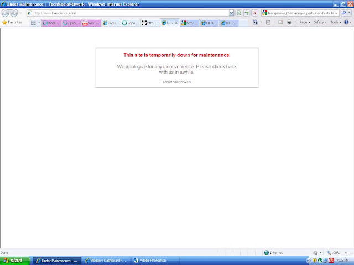Open the Tools menu
This screenshot has height=265, width=354.
336,22
